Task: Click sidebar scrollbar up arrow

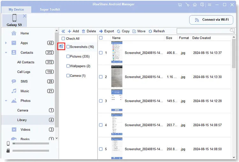Action: pos(56,31)
